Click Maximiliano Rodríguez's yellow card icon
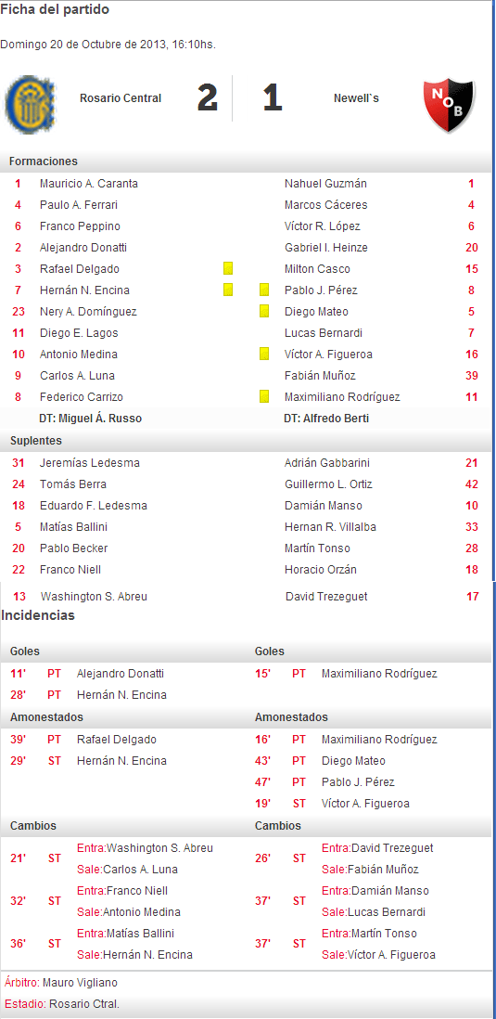This screenshot has height=1019, width=496. click(x=264, y=396)
